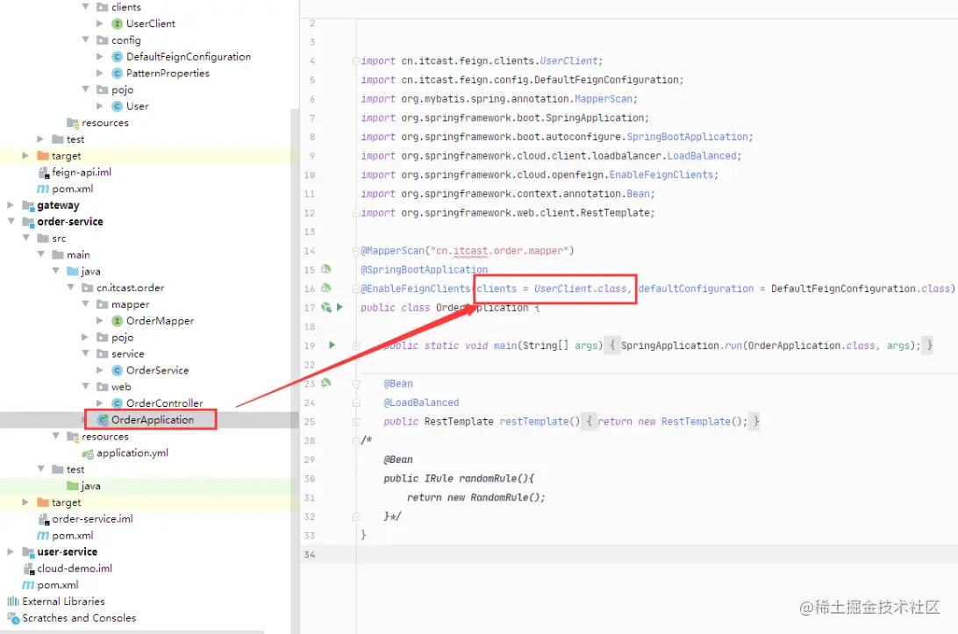Image resolution: width=958 pixels, height=634 pixels.
Task: Select order-service.iml file
Action: coord(92,519)
